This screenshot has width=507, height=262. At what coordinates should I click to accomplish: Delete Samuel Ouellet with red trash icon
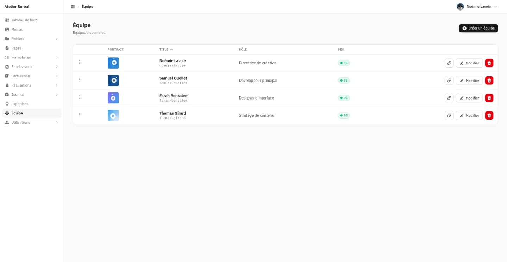point(489,81)
